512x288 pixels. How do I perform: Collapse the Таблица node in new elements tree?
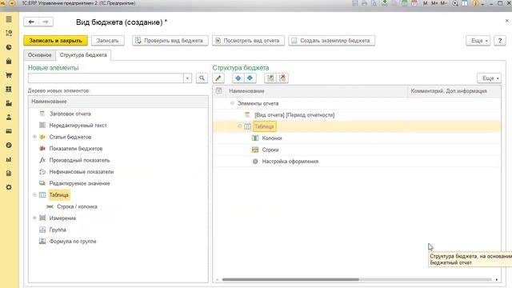coord(34,195)
